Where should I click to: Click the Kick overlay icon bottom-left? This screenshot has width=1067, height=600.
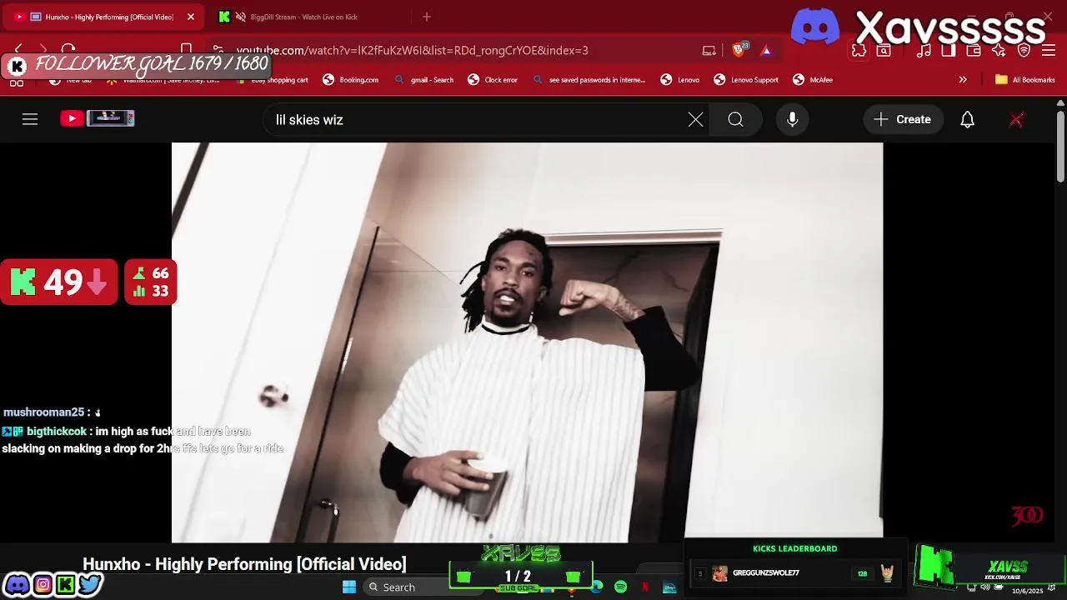pos(65,585)
